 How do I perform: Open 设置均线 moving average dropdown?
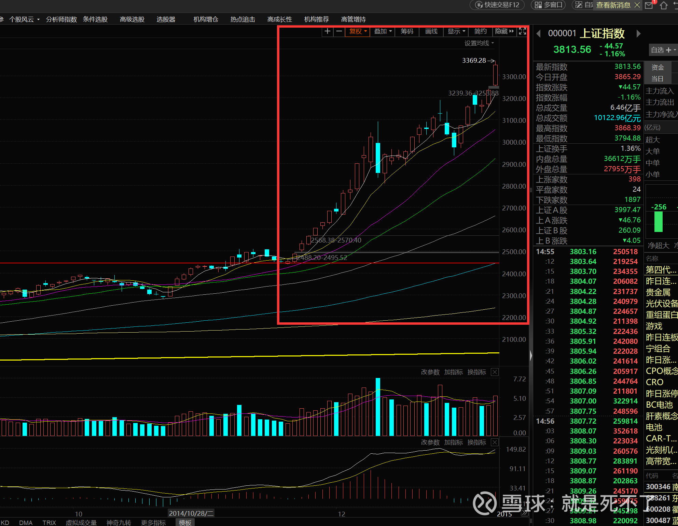click(x=479, y=43)
